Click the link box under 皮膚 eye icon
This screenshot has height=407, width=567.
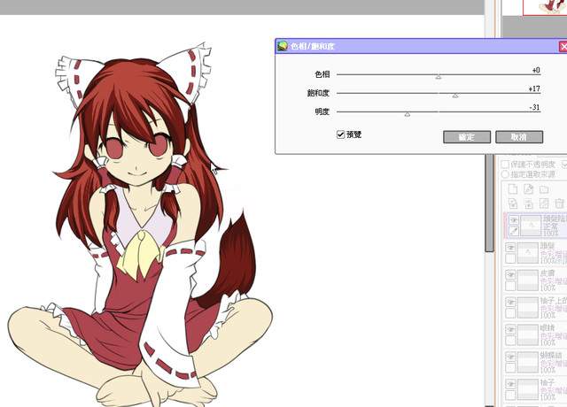pyautogui.click(x=510, y=286)
